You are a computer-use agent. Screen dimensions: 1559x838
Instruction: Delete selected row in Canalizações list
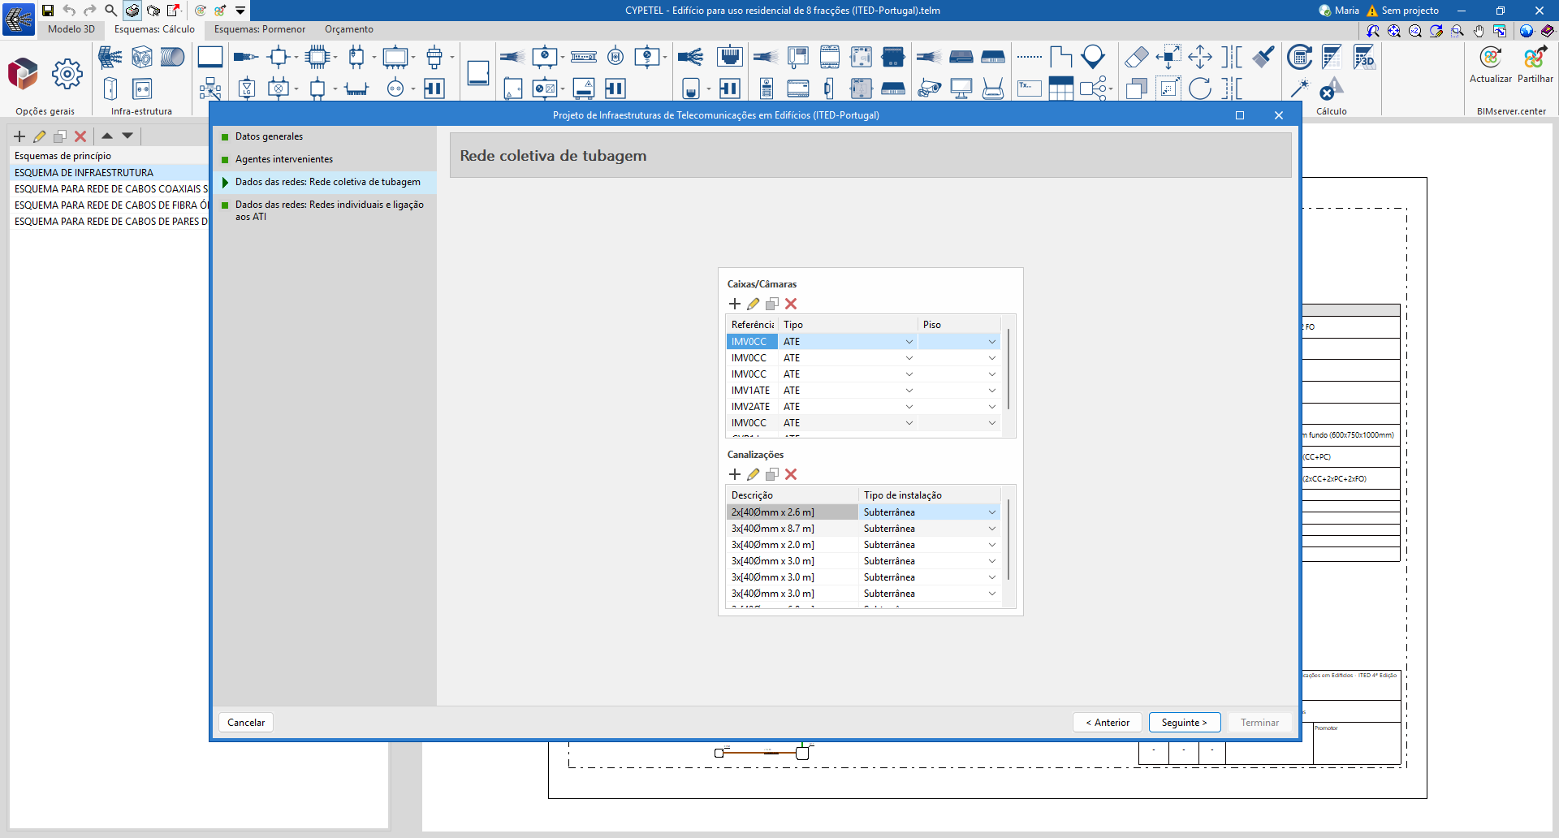[x=791, y=474]
